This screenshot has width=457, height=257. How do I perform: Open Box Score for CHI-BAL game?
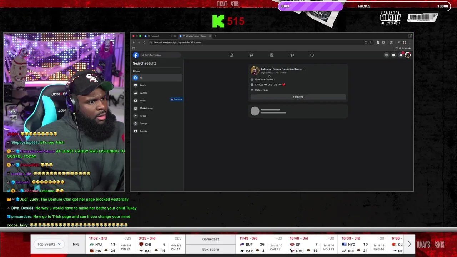pos(210,249)
